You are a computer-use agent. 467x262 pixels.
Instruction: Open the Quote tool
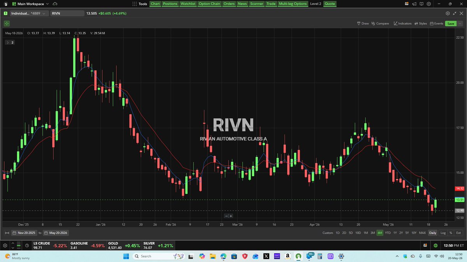pos(329,4)
